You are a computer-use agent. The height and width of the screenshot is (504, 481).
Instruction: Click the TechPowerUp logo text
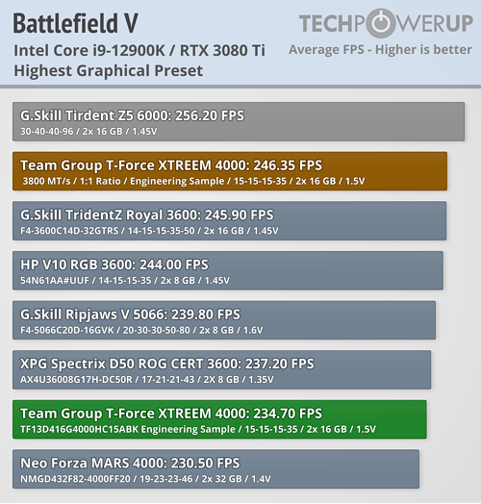click(x=386, y=23)
